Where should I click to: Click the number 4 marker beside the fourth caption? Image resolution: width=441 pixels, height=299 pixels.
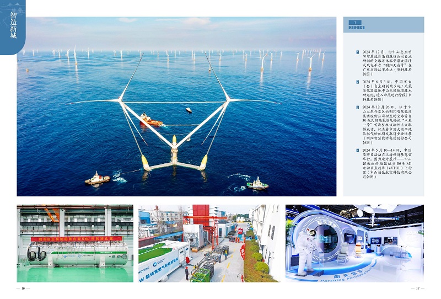click(357, 150)
